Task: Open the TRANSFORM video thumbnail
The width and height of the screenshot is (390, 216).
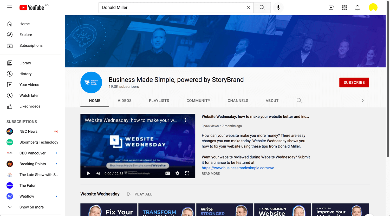Action: 167,210
